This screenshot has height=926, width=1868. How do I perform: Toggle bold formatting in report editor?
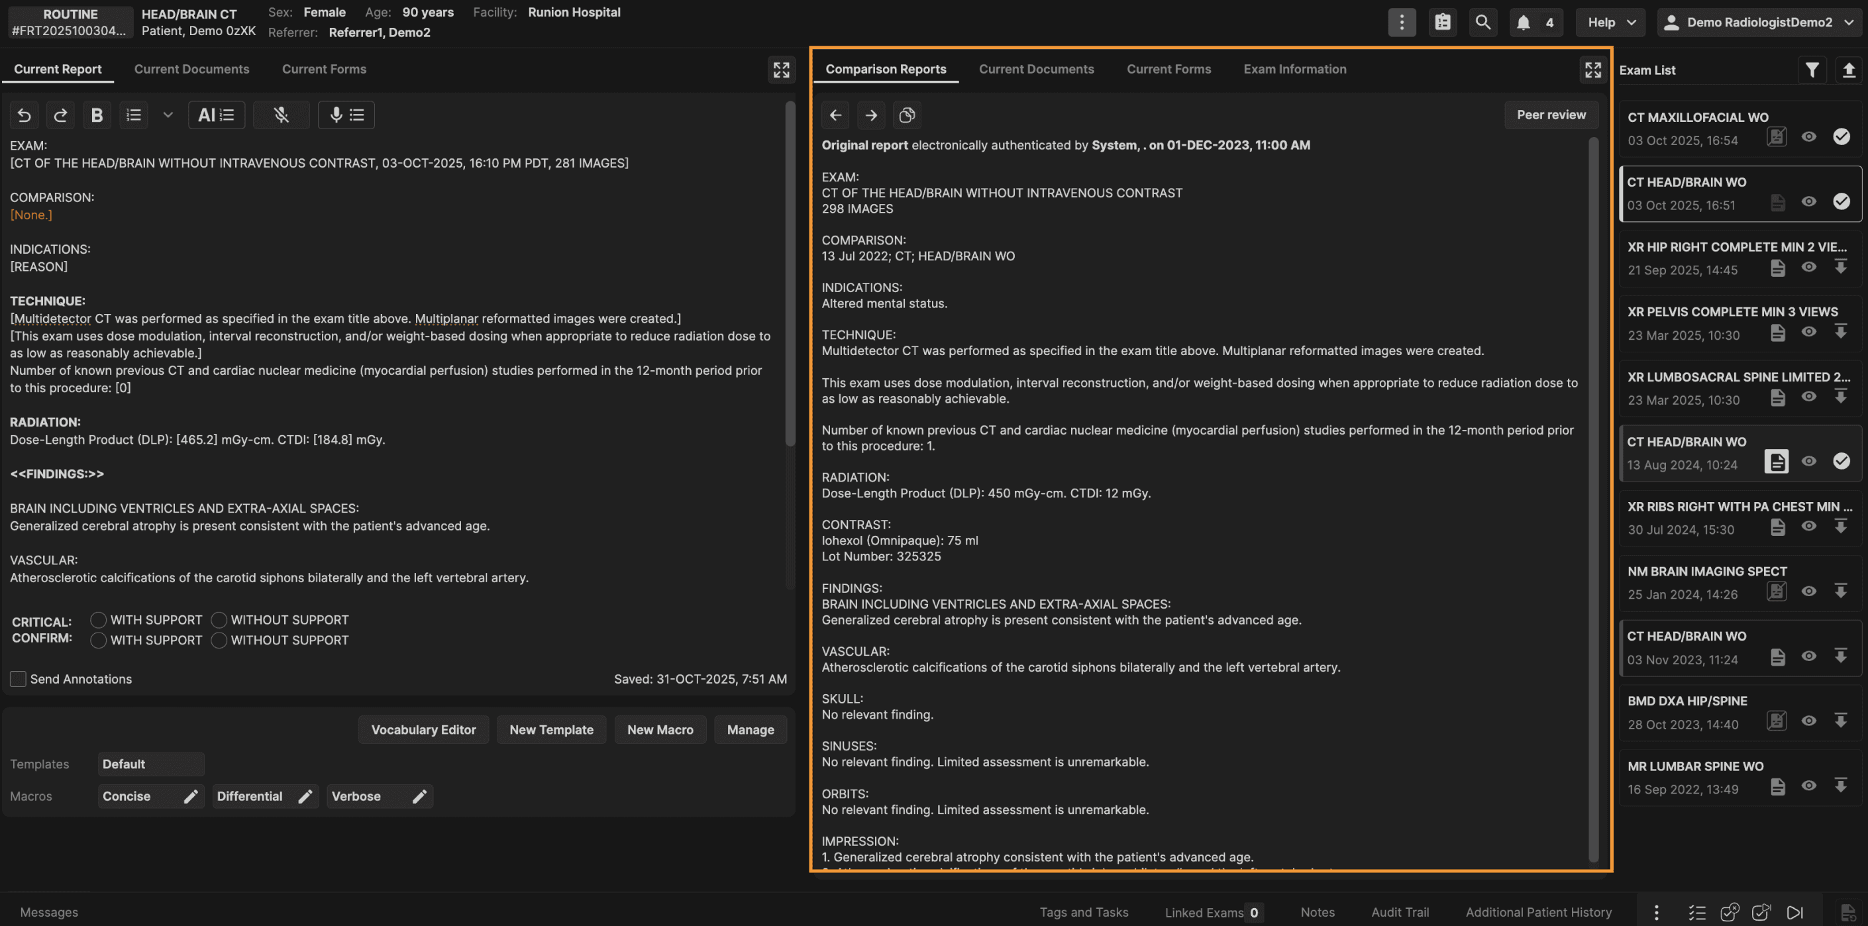click(x=97, y=115)
